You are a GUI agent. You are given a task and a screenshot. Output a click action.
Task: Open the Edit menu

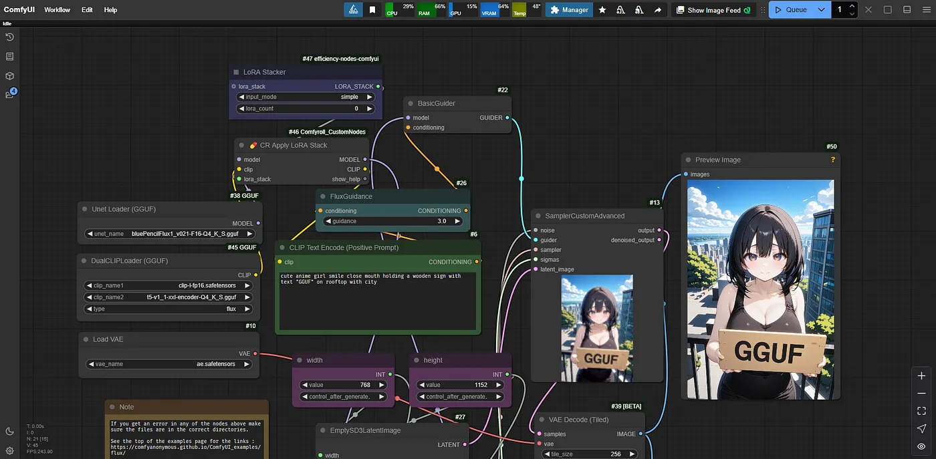click(87, 10)
